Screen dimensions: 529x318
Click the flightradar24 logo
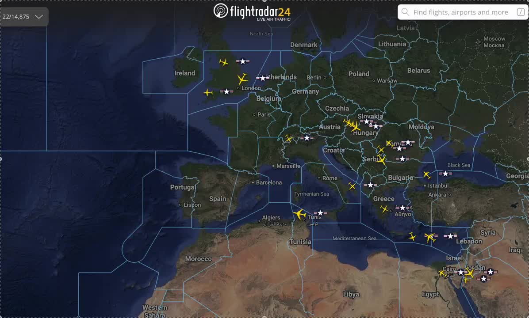[x=252, y=11]
